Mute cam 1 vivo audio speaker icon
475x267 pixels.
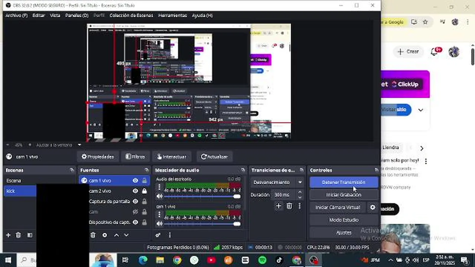tap(160, 224)
